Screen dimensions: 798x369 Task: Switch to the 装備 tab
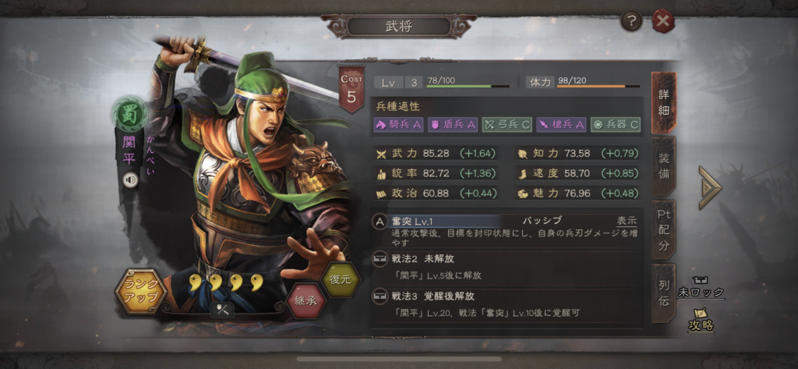(664, 165)
